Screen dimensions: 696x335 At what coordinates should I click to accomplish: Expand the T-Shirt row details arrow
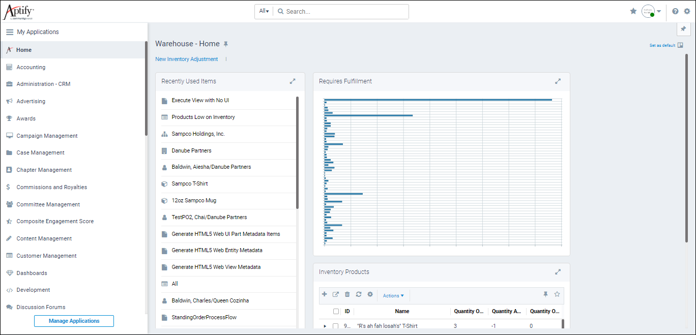(325, 325)
